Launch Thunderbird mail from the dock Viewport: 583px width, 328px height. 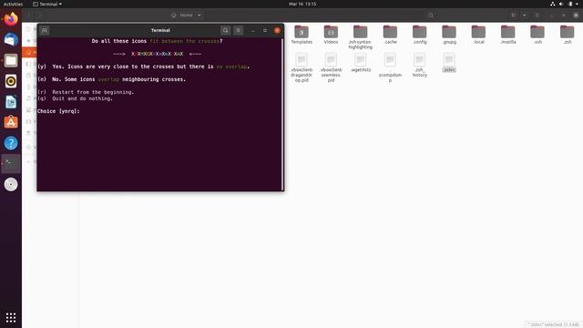coord(11,39)
